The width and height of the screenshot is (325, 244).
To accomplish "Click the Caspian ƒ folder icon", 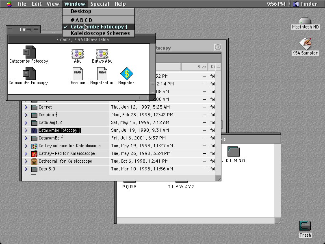I will (x=34, y=115).
